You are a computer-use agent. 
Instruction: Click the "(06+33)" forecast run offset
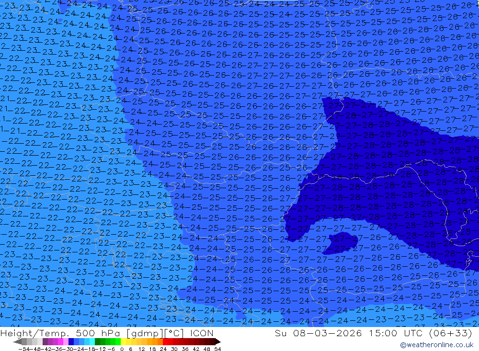click(x=451, y=333)
